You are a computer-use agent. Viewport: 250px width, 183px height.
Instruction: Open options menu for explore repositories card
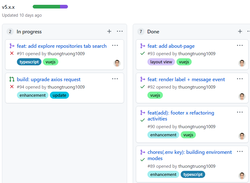click(x=115, y=46)
